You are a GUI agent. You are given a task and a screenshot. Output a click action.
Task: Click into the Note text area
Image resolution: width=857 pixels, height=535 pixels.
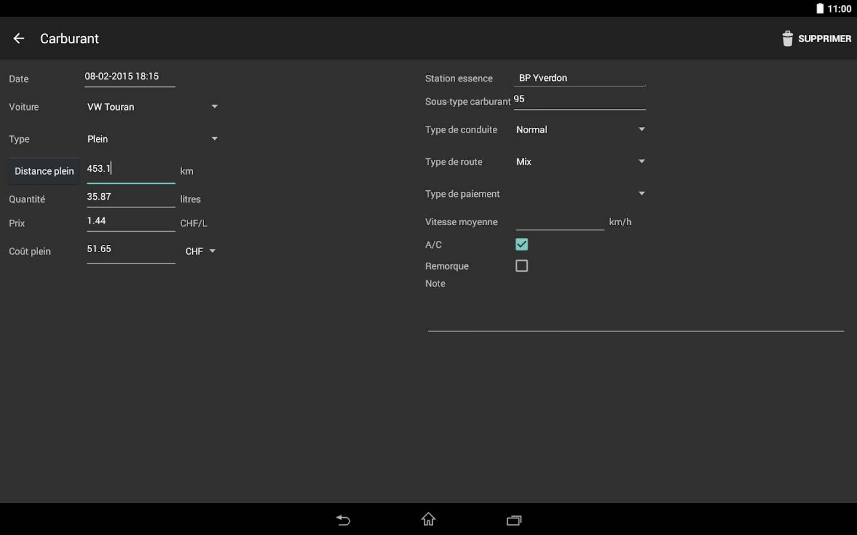pyautogui.click(x=636, y=311)
